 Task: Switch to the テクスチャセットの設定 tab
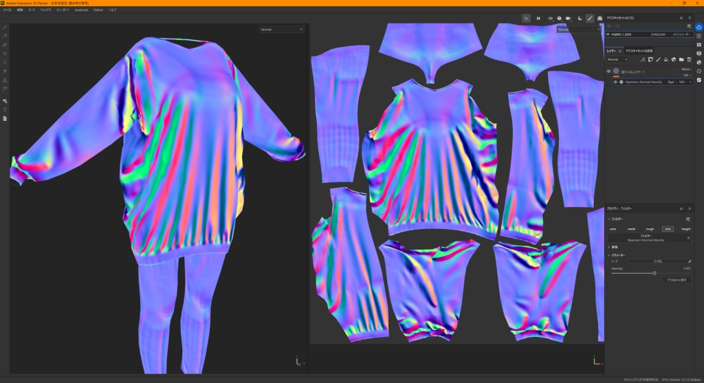pos(639,51)
